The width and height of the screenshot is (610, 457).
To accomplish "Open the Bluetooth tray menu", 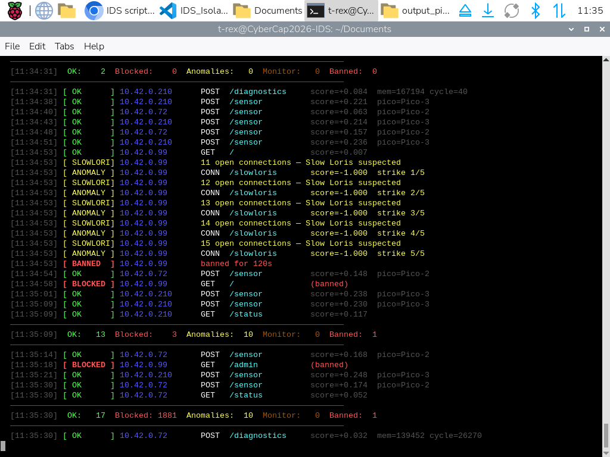I will 536,11.
